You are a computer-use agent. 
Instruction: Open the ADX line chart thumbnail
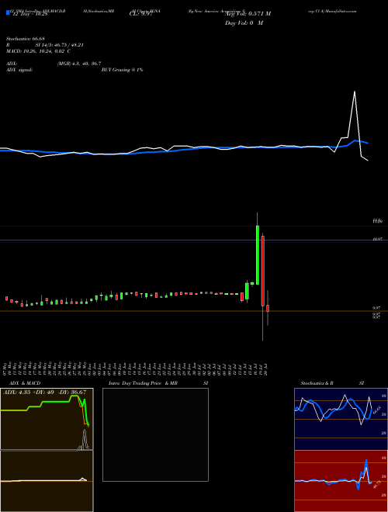47,419
